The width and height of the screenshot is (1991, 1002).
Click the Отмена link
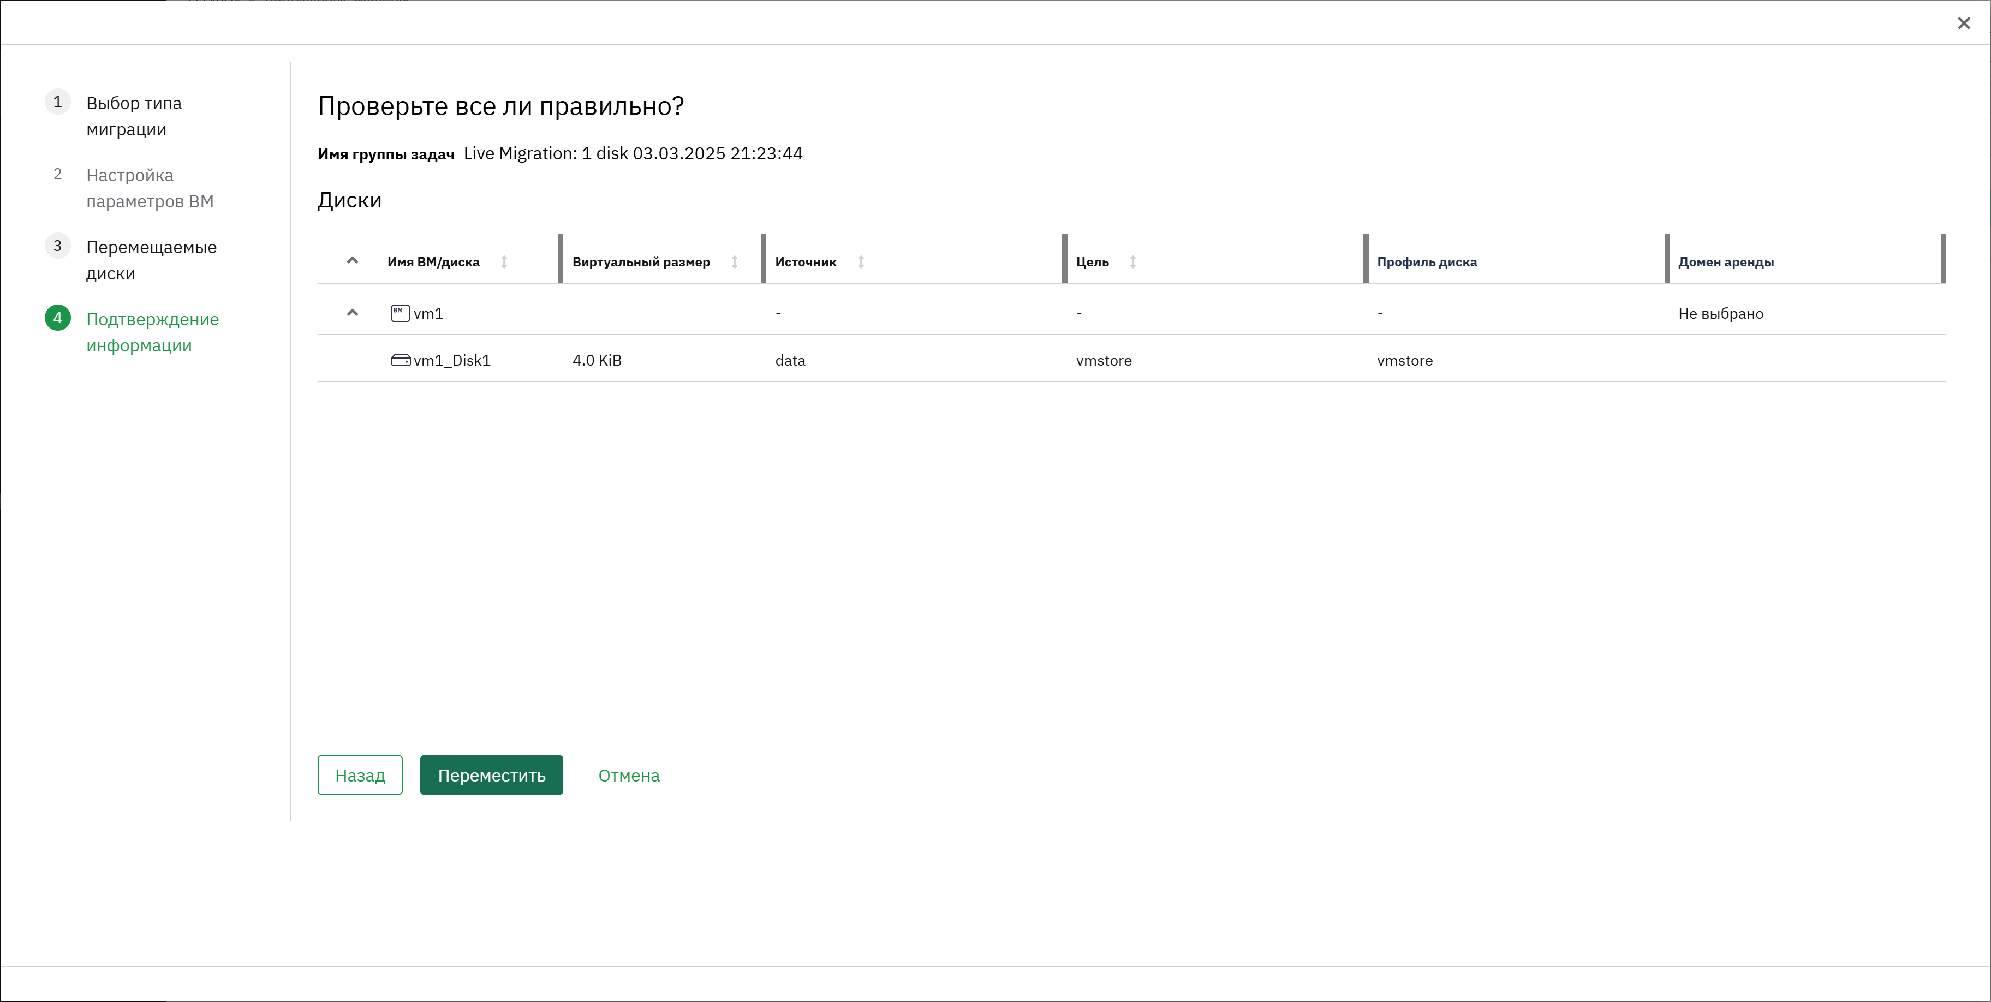[x=629, y=776]
